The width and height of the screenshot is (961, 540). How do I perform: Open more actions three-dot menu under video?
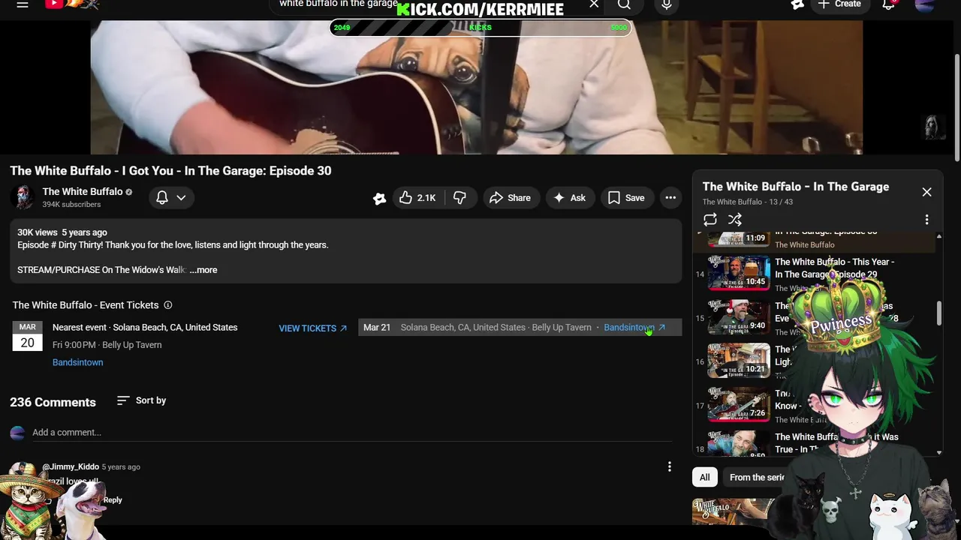[x=670, y=198]
